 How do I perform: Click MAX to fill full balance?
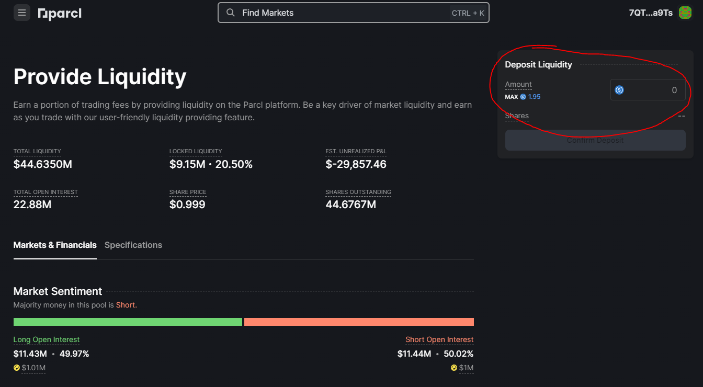click(512, 97)
